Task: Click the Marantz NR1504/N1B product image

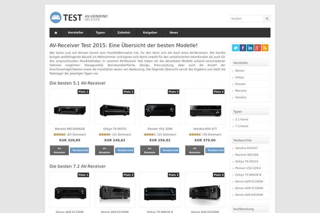Action: (x=69, y=110)
